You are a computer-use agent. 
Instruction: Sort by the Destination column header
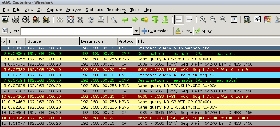point(99,41)
